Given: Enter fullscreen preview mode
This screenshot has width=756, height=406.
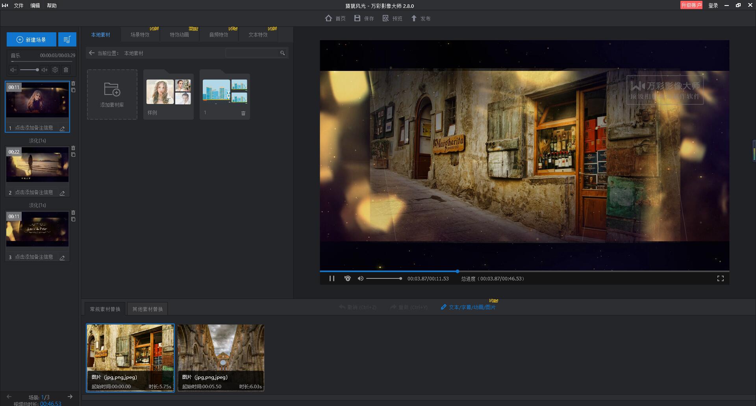Looking at the screenshot, I should click(x=721, y=278).
